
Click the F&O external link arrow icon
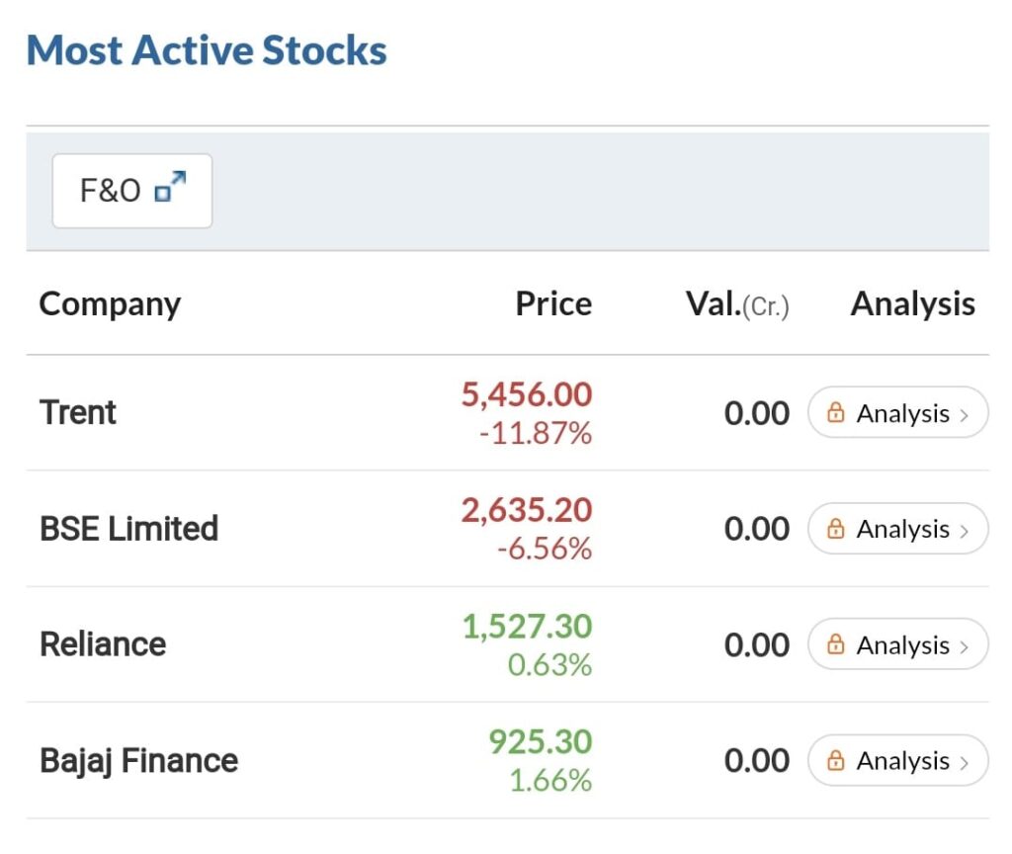(170, 187)
